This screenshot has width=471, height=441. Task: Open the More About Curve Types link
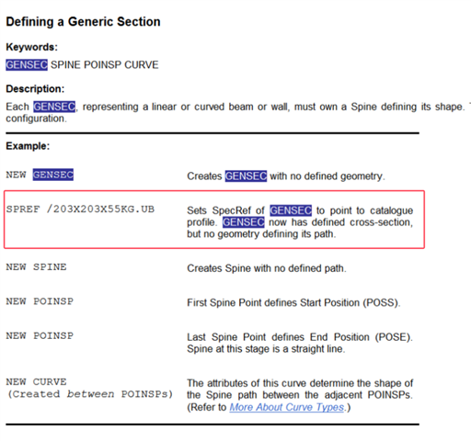click(x=287, y=407)
